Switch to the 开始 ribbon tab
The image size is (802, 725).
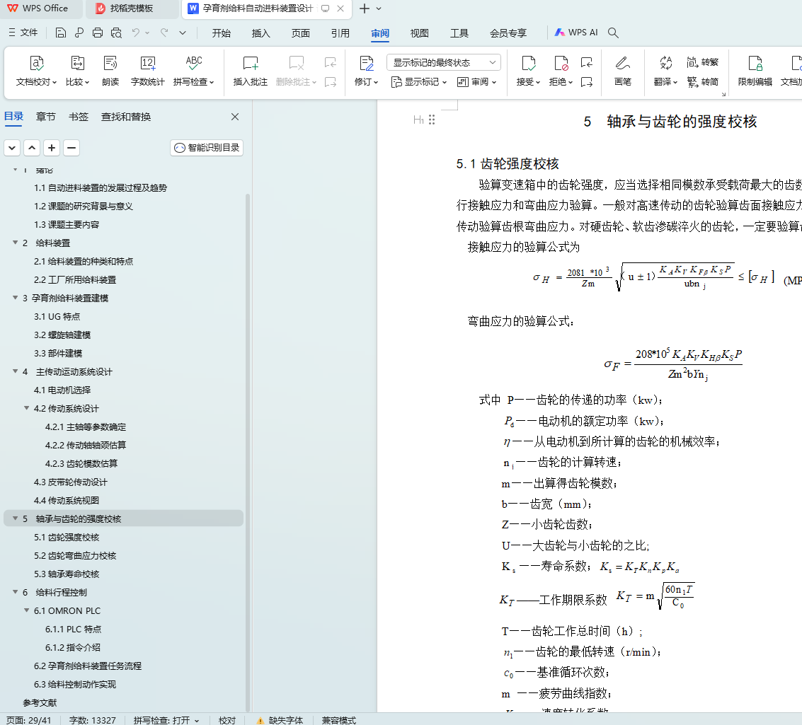click(222, 33)
